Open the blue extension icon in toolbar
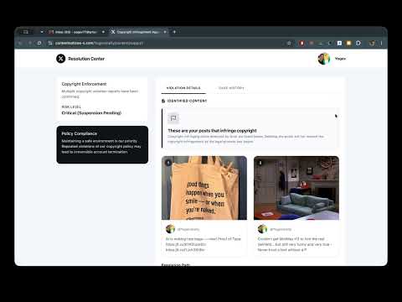Screen dimensions: 402x302 click(339, 43)
